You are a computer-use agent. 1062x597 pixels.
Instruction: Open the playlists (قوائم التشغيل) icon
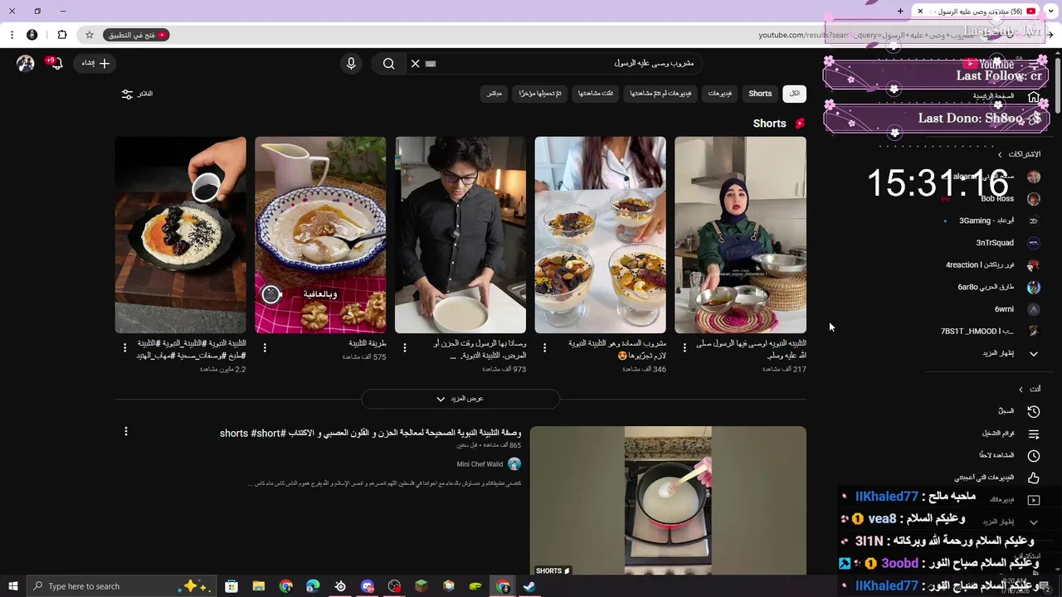[1034, 434]
